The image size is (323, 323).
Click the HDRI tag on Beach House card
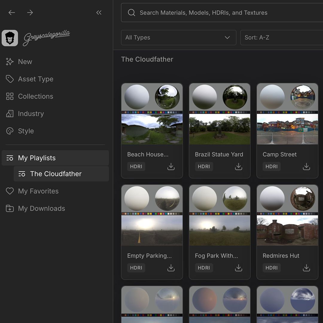[x=136, y=167]
